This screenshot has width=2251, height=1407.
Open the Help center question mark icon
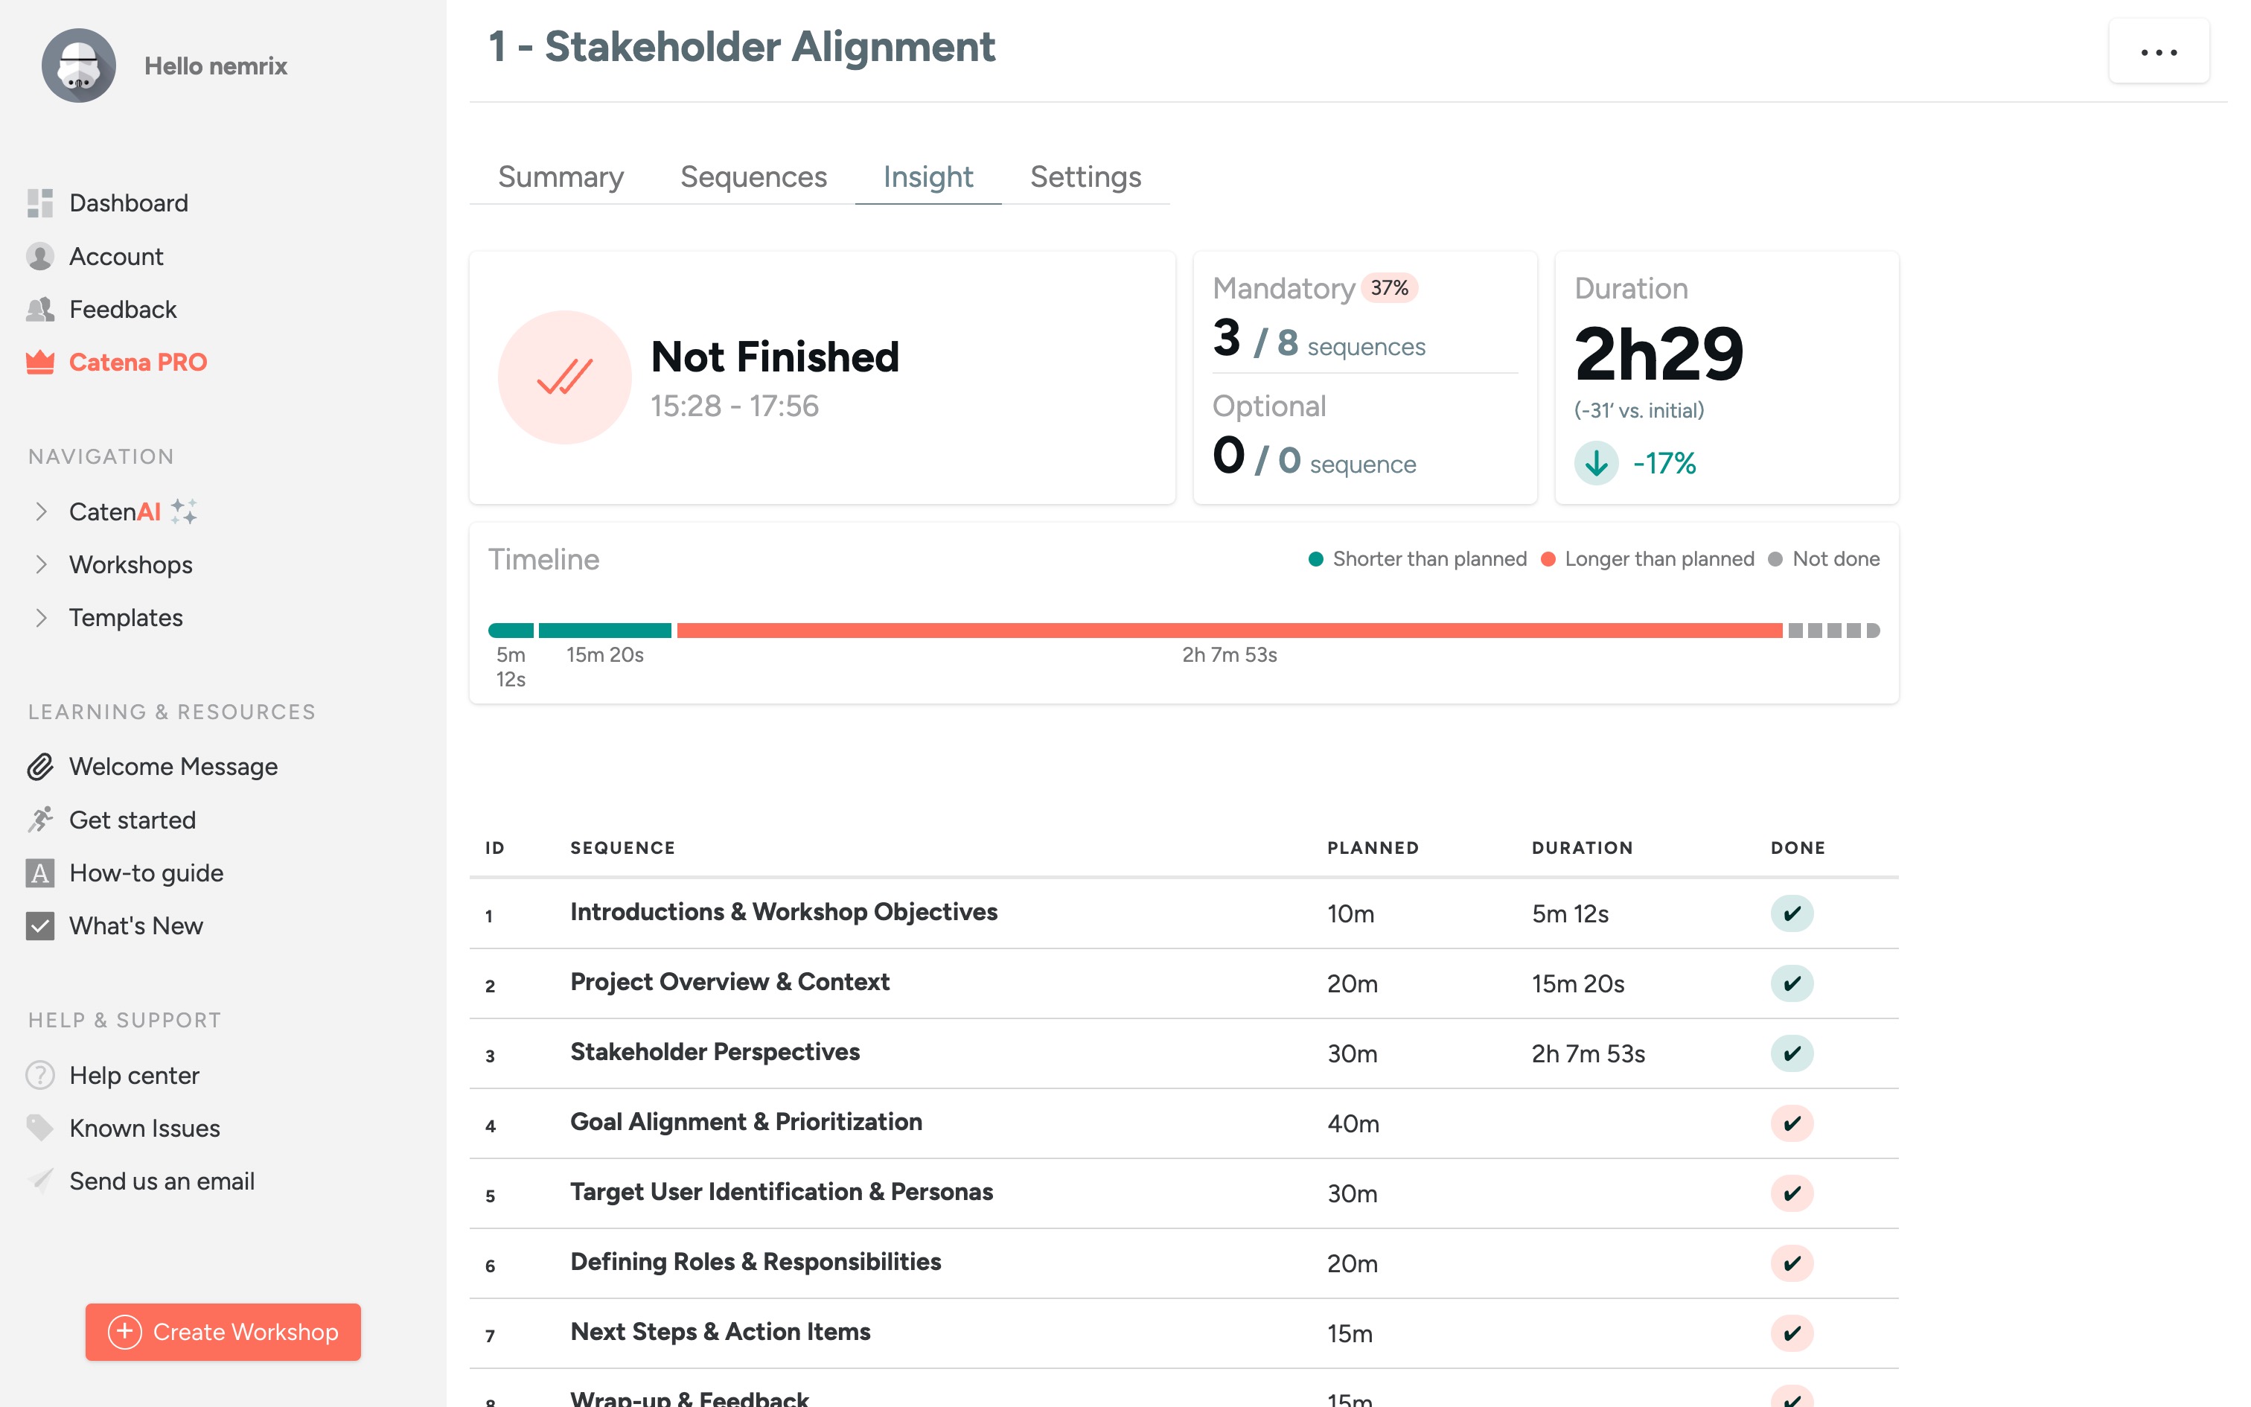pyautogui.click(x=40, y=1076)
